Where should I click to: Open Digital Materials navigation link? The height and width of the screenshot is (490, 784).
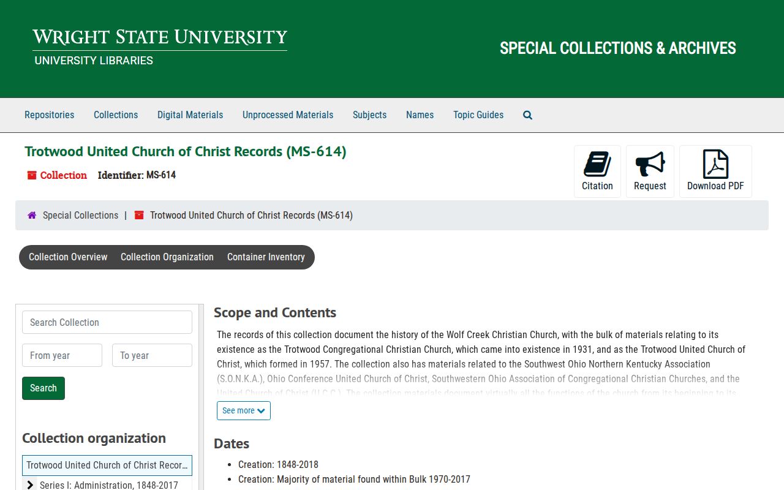click(x=190, y=115)
